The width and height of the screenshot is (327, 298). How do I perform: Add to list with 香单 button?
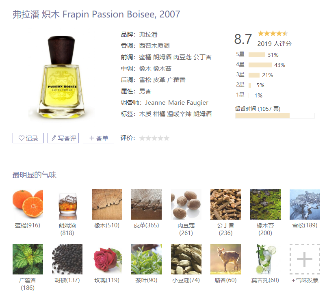click(98, 138)
